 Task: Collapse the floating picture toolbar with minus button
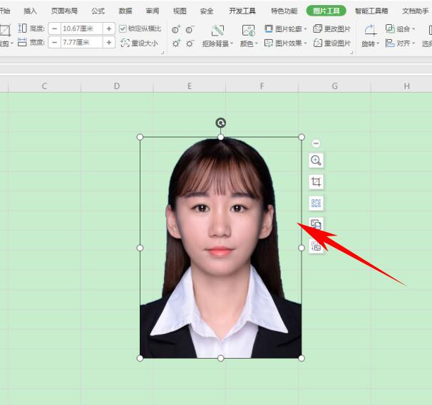(316, 144)
